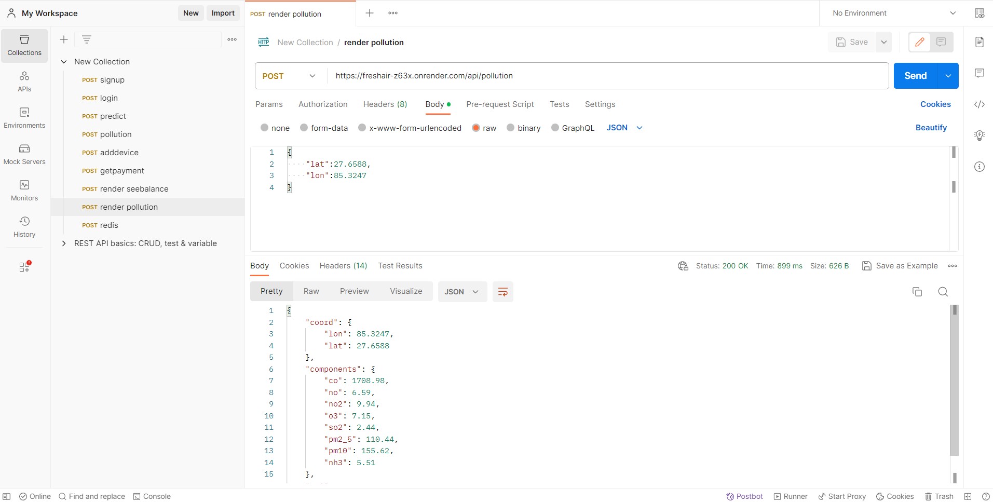
Task: Open the Save options dropdown arrow
Action: tap(884, 42)
